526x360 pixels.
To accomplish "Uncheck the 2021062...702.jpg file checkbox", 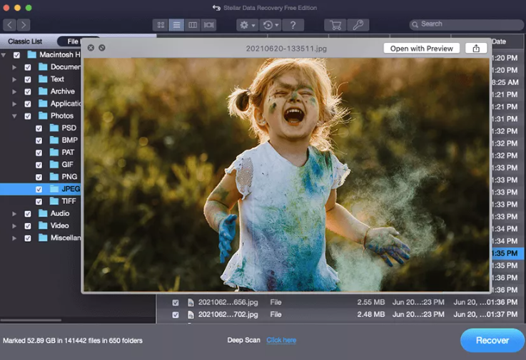I will (176, 314).
